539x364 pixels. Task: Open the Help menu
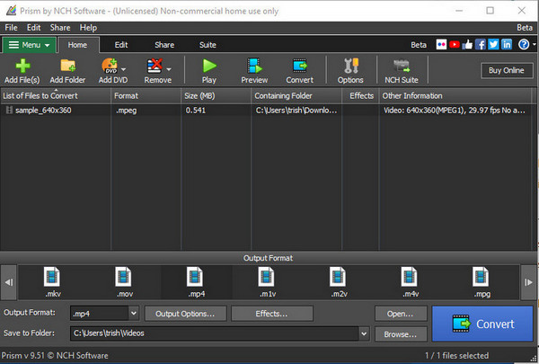tap(88, 28)
